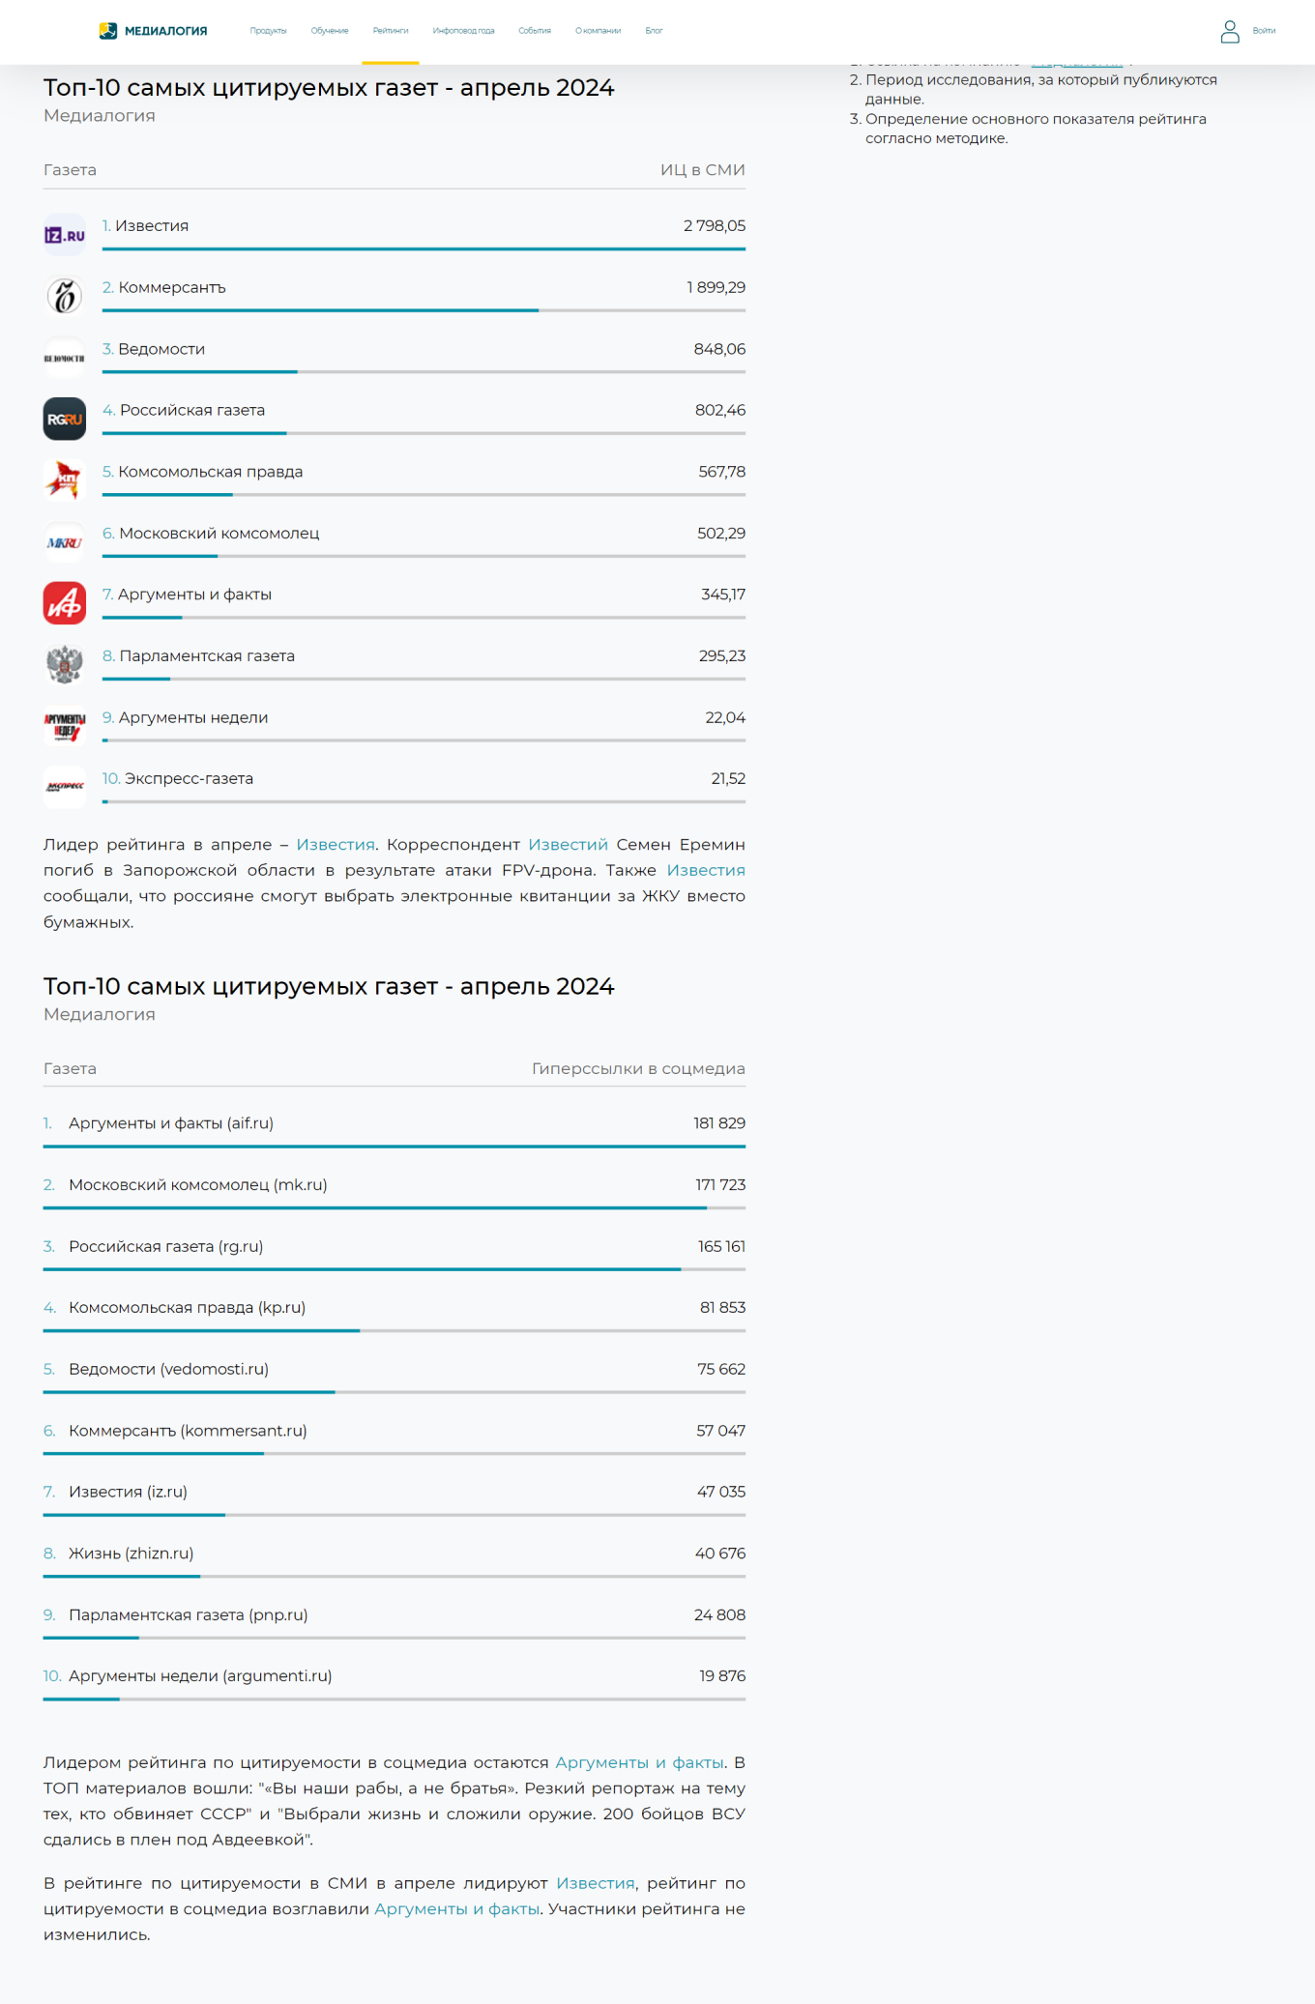Screen dimensions: 1315x2004
Task: Click the RG.RU Российская газета logo
Action: click(x=65, y=420)
